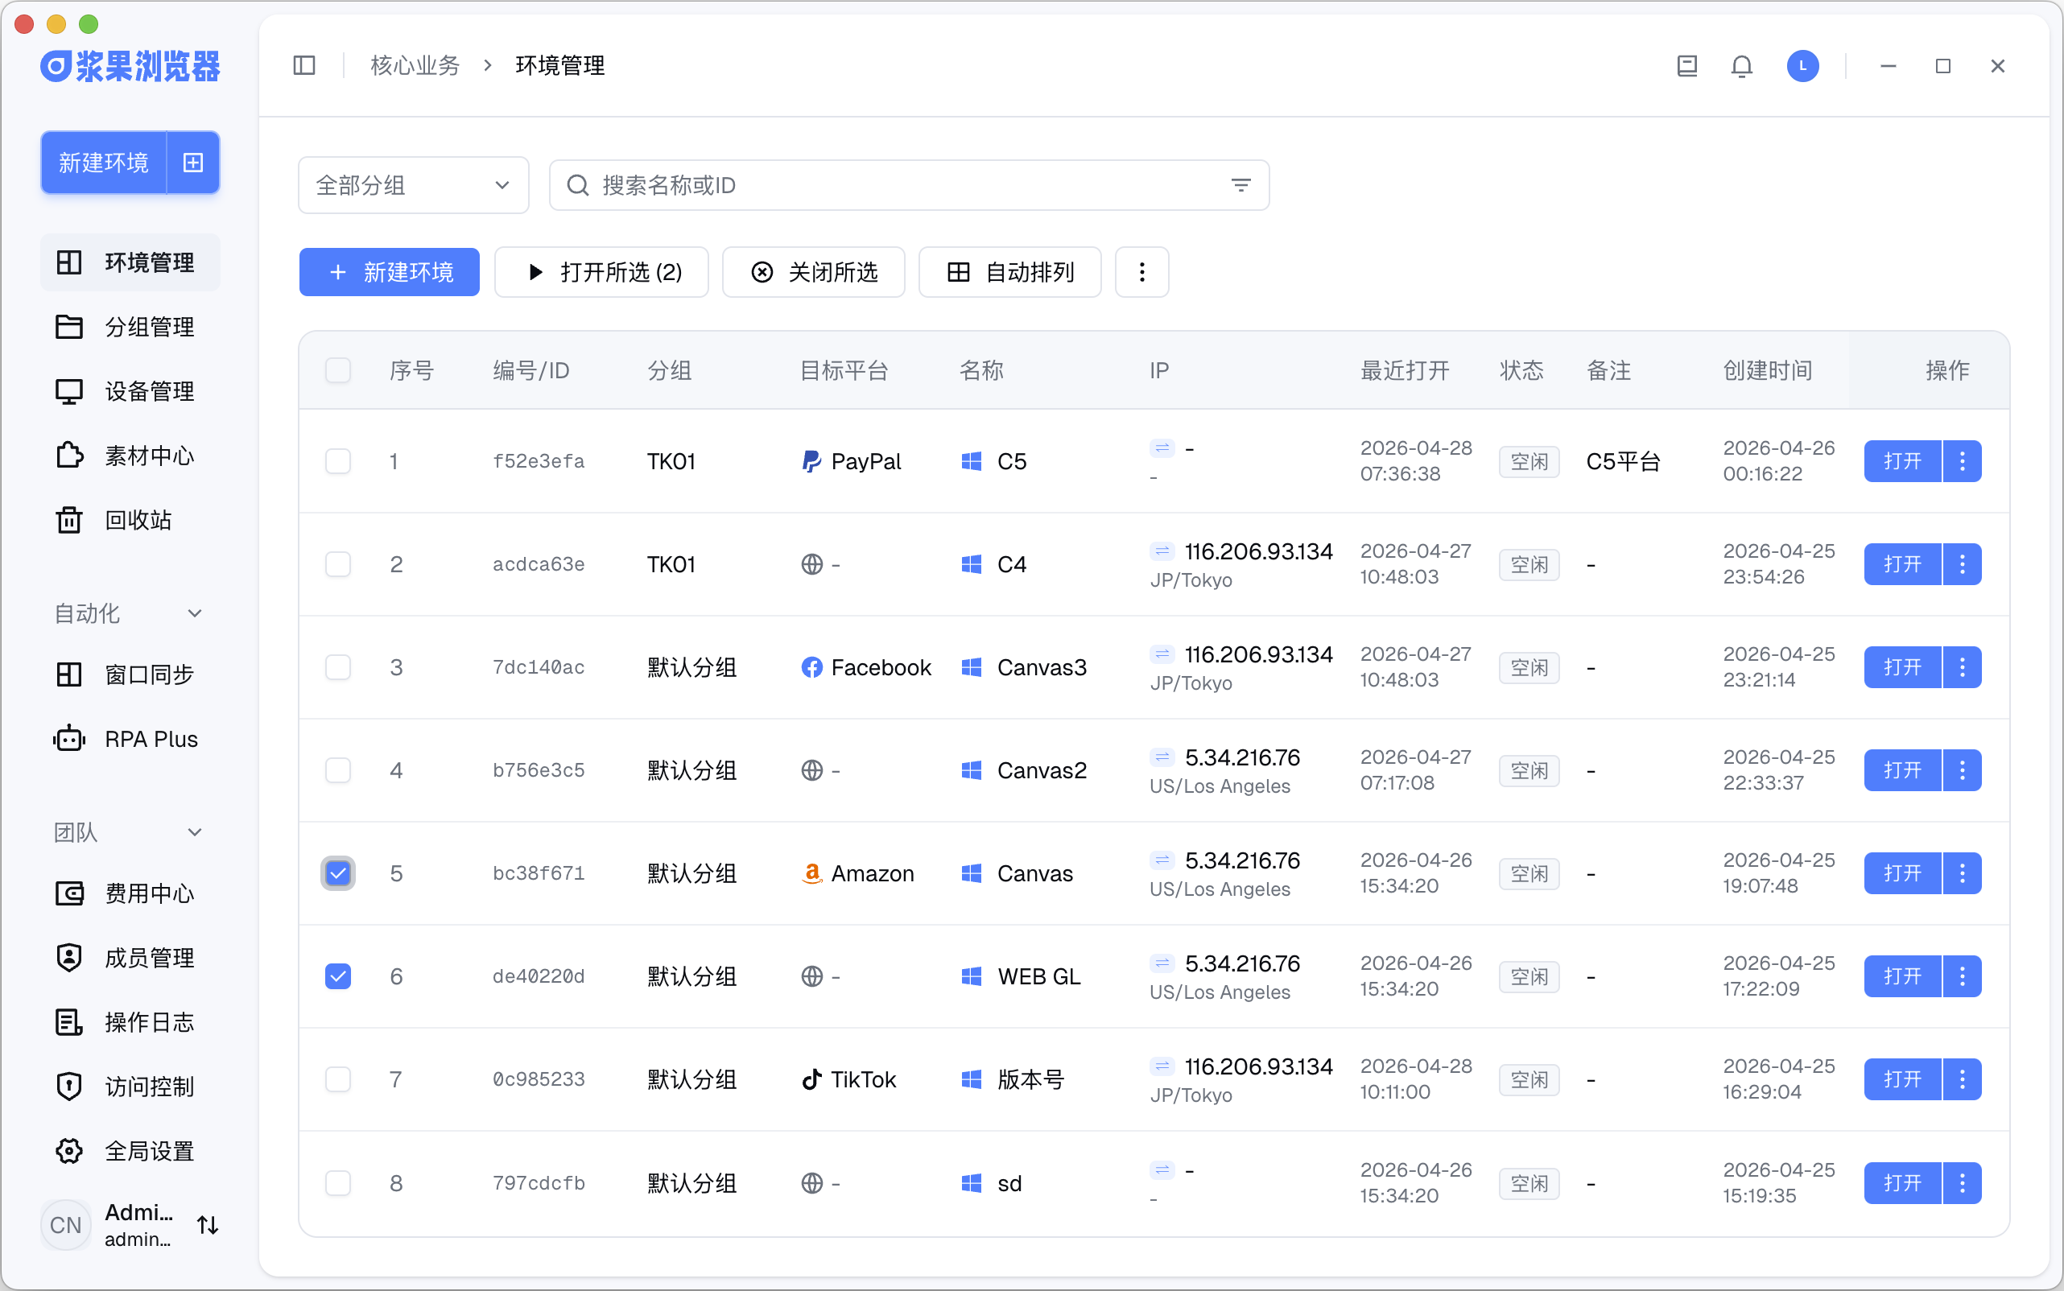
Task: Click the 打开所选 (2) button
Action: coord(602,272)
